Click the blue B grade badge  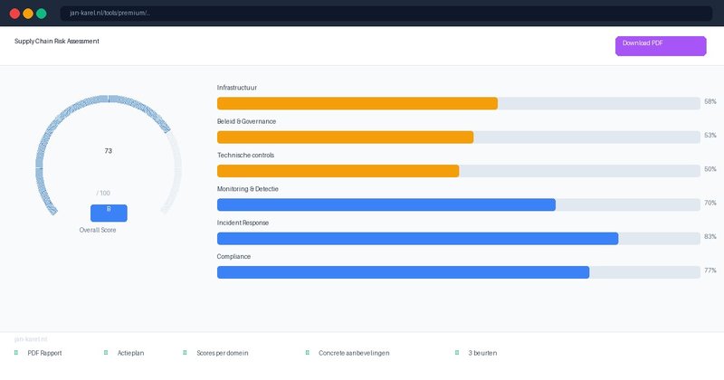coord(109,213)
